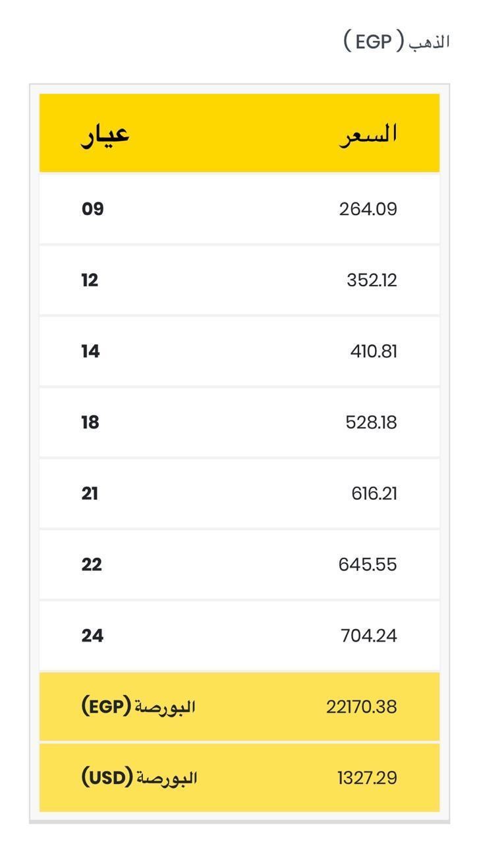Click the price 410.81
Viewport: 481px width, 844px height.
374,351
